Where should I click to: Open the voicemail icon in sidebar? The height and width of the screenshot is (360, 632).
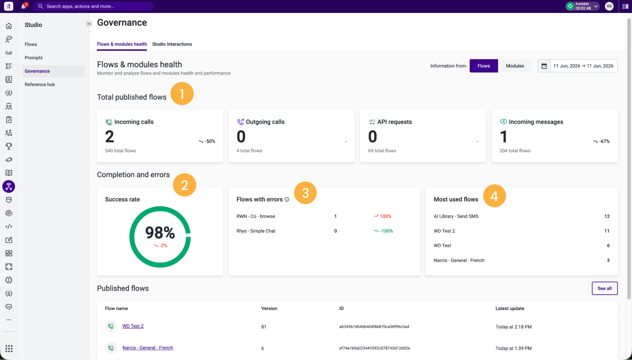9,53
